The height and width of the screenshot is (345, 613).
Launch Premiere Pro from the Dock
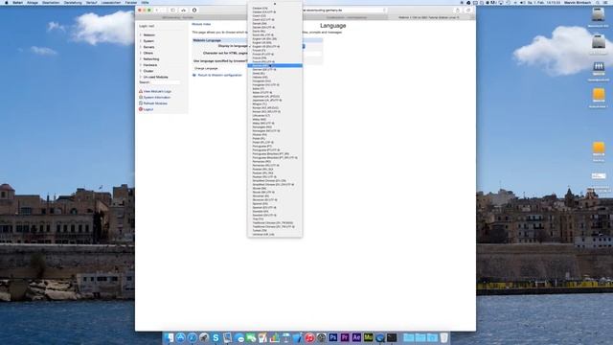pos(345,337)
